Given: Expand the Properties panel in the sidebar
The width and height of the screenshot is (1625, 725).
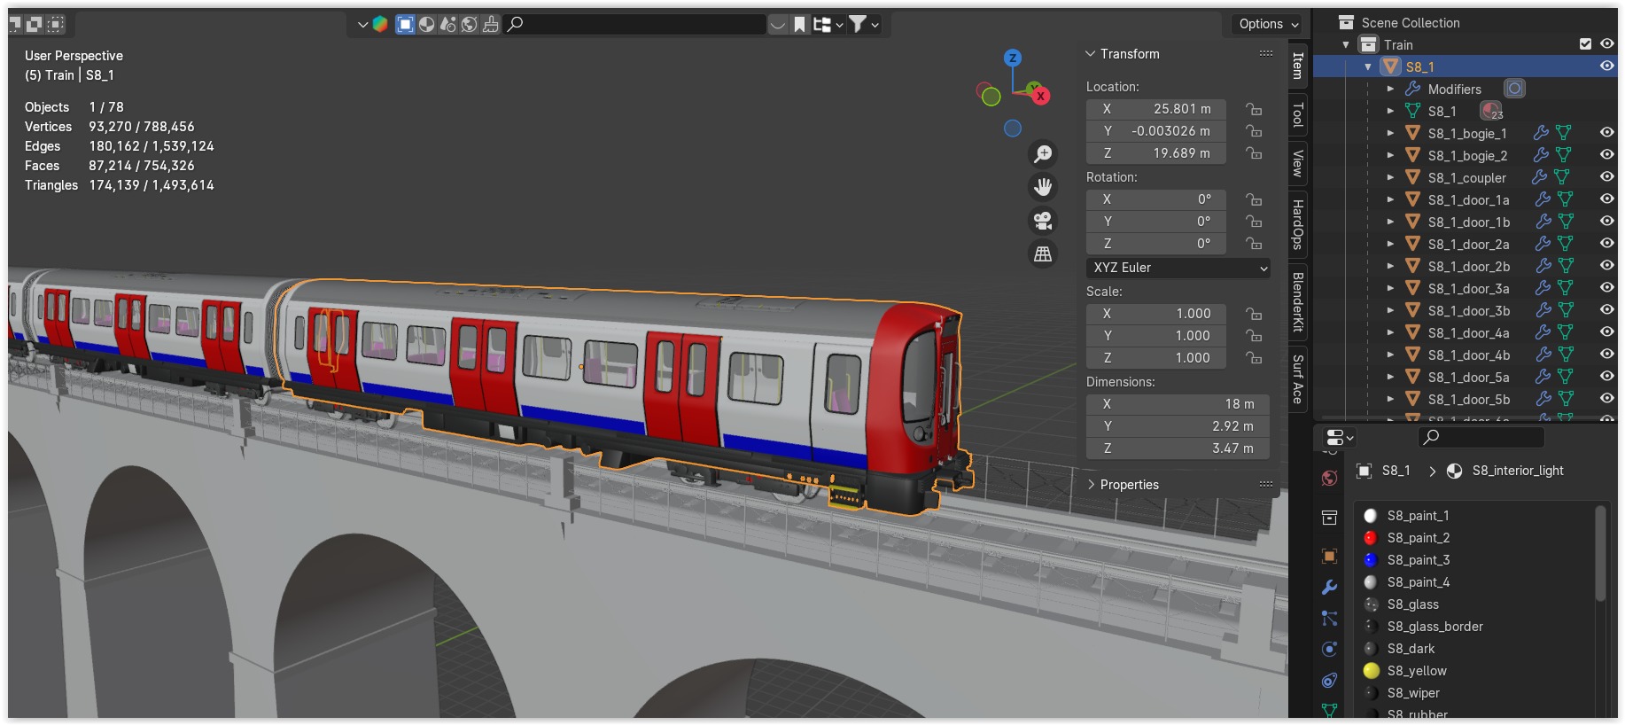Looking at the screenshot, I should 1091,485.
